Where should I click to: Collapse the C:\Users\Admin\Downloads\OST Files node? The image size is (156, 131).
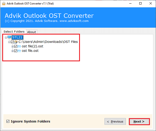pyautogui.click(x=9, y=42)
